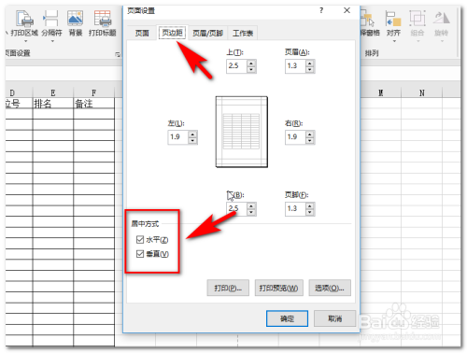Click the help question mark in dialog
The width and height of the screenshot is (467, 353).
(321, 10)
